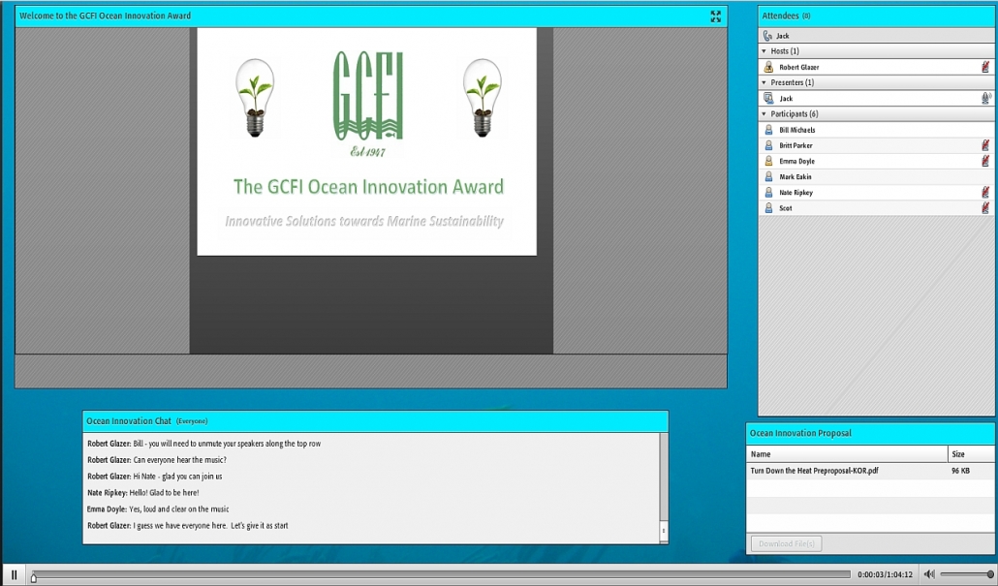Viewport: 998px width, 586px height.
Task: Click the chat pod scrollbar down arrow
Action: 664,531
